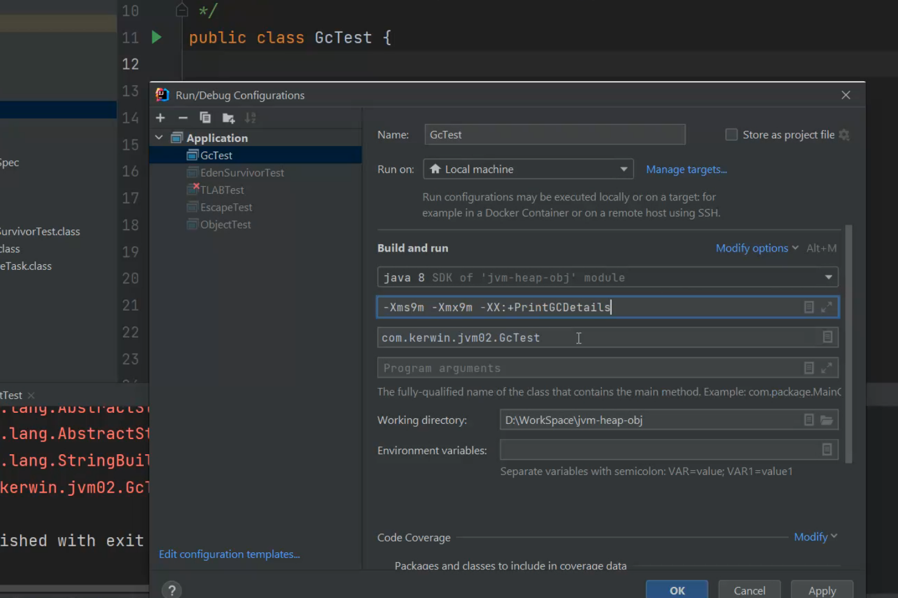Open Store as project file settings gear

pos(844,135)
